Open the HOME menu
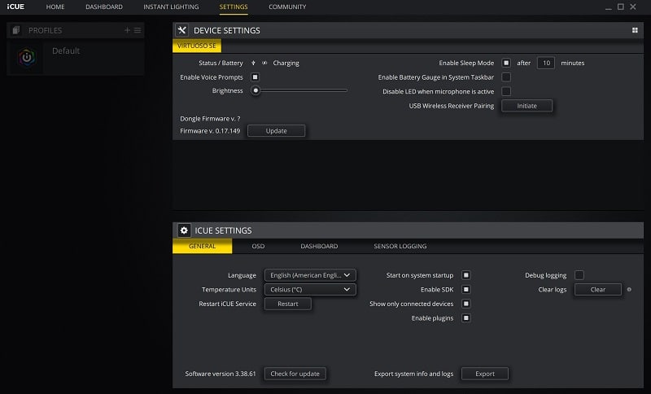The width and height of the screenshot is (651, 394). pos(55,7)
